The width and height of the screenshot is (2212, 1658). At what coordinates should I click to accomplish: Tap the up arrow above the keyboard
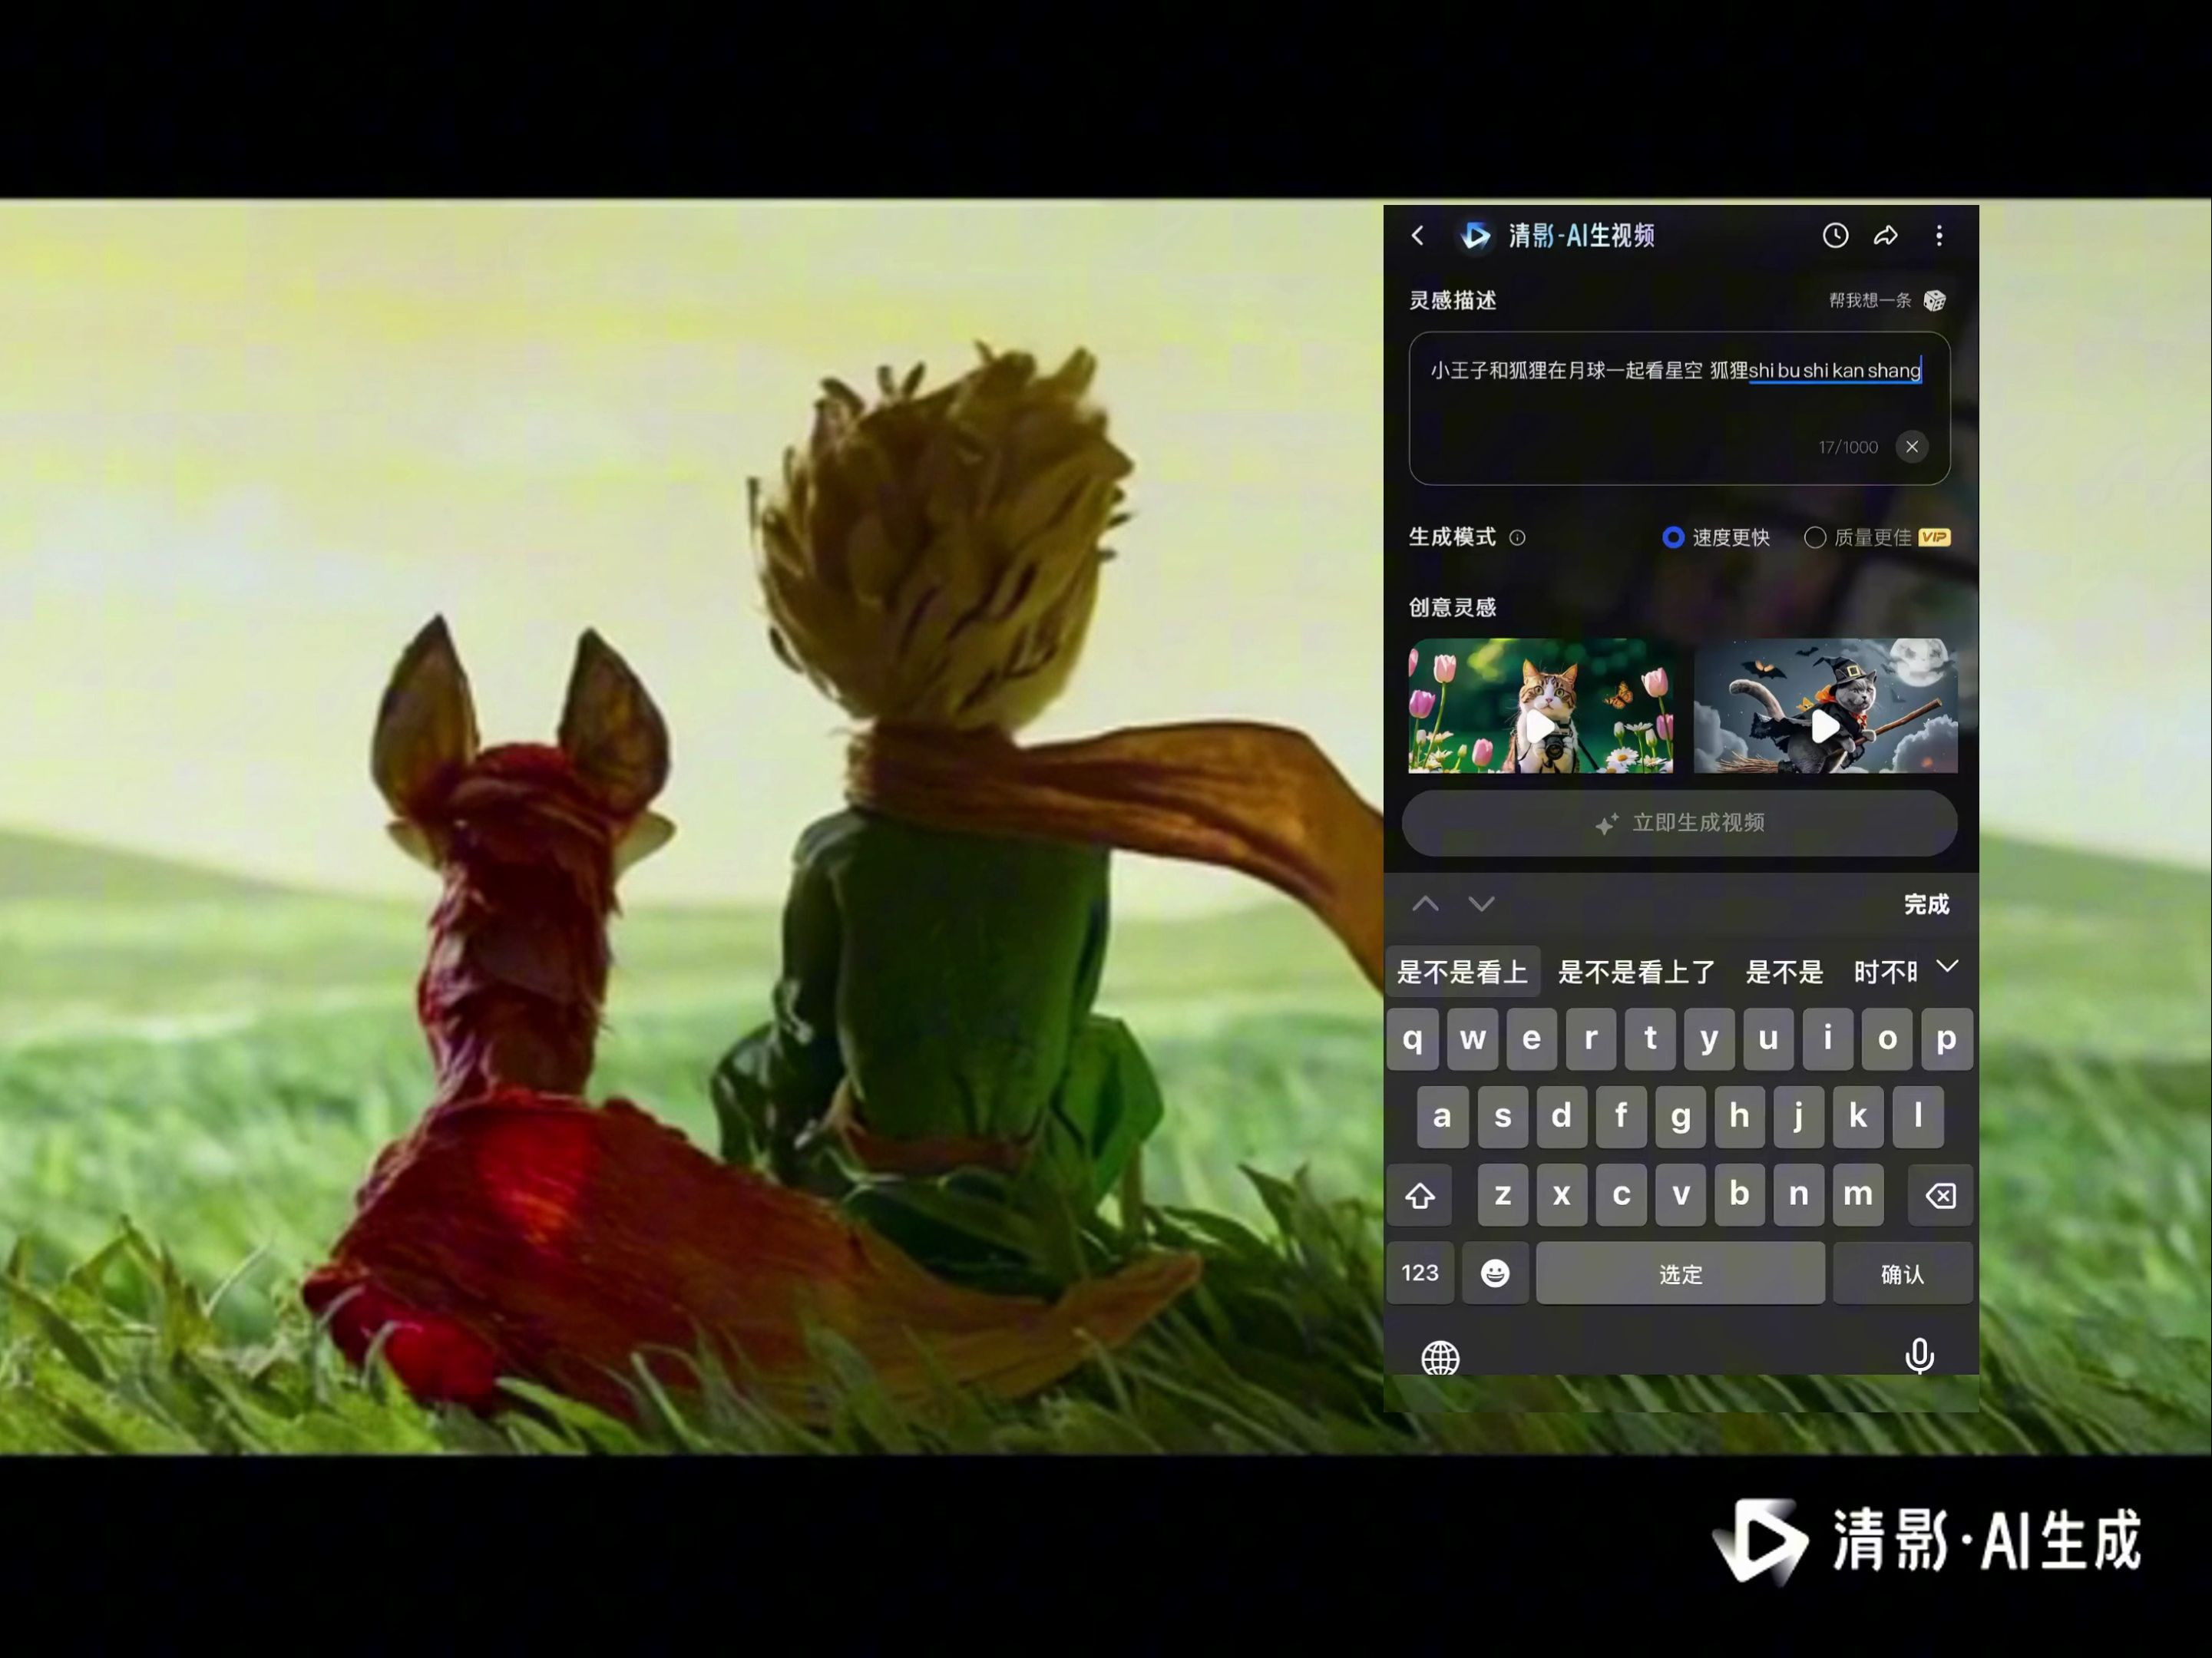tap(1426, 904)
